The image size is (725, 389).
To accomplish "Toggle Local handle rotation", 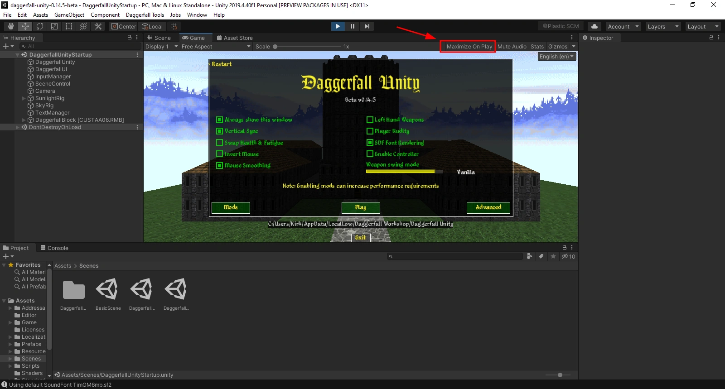I will click(152, 26).
